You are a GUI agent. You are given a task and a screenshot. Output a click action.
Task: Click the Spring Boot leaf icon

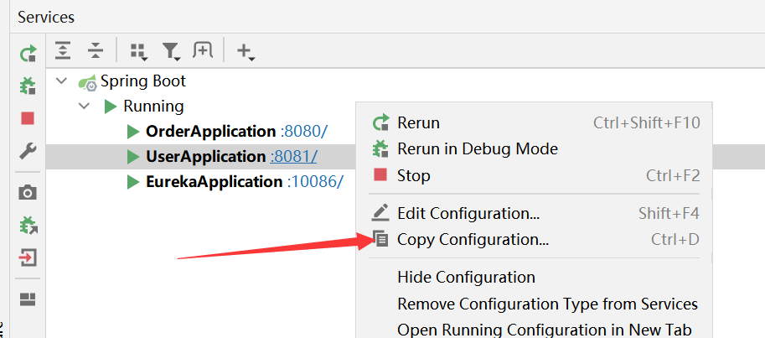(x=88, y=82)
